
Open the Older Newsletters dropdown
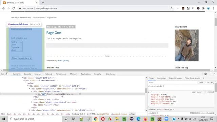(x=21, y=58)
